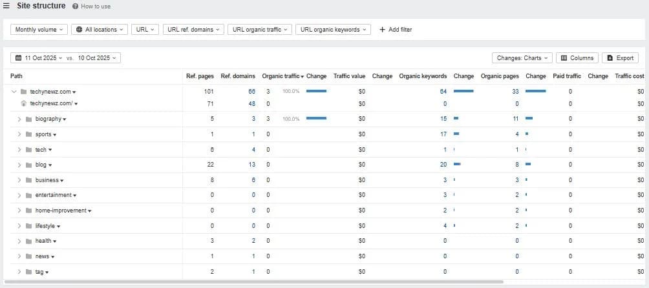This screenshot has width=649, height=288.
Task: Open the Changes: Charts dropdown
Action: click(522, 58)
